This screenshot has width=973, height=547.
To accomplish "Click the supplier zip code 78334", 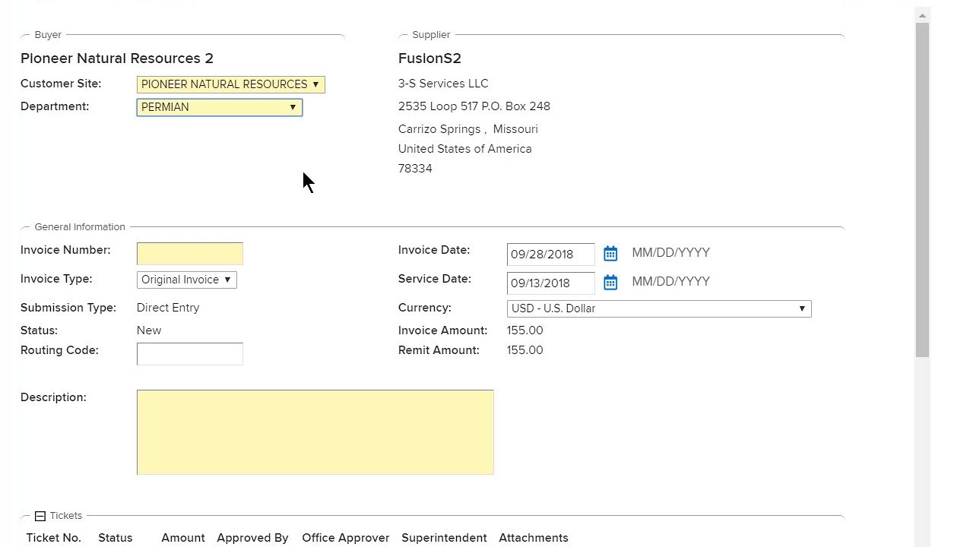I will [415, 169].
